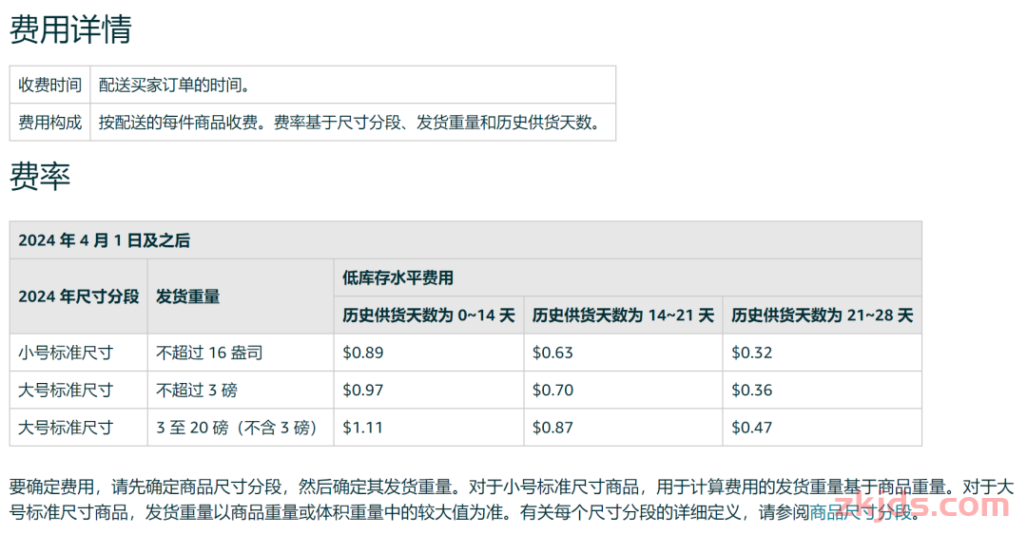Viewport: 1027px width, 535px height.
Task: Click the $0.47 fee cell
Action: [751, 428]
